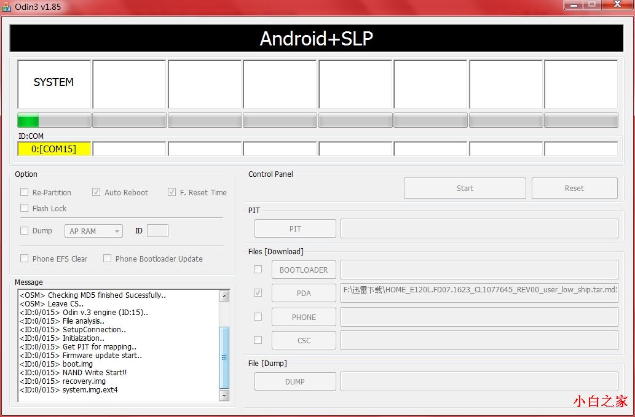The image size is (635, 417).
Task: Select the 'NAND Write Start!!' log line
Action: point(73,373)
